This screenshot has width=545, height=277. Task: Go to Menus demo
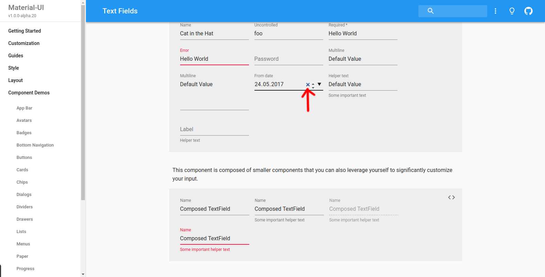tap(23, 244)
